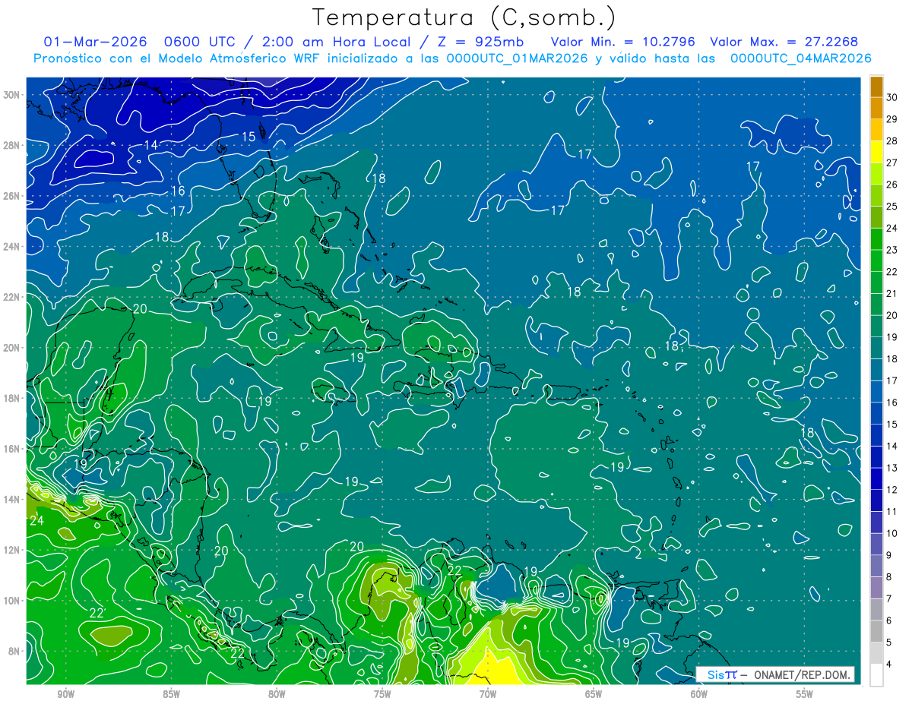Click the 65W longitude axis label
The image size is (912, 704).
click(x=594, y=694)
